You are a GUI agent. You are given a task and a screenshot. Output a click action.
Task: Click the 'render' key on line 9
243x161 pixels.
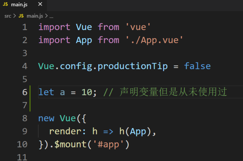(65, 131)
